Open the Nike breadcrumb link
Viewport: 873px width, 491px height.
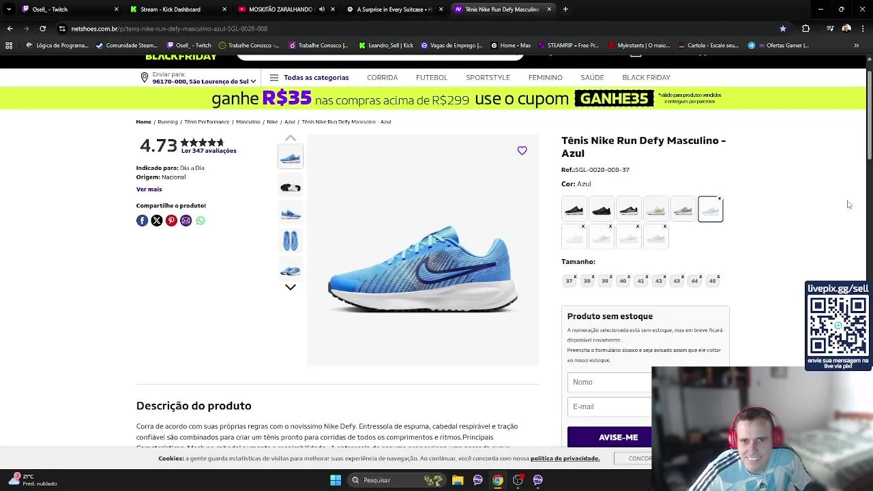click(x=272, y=122)
